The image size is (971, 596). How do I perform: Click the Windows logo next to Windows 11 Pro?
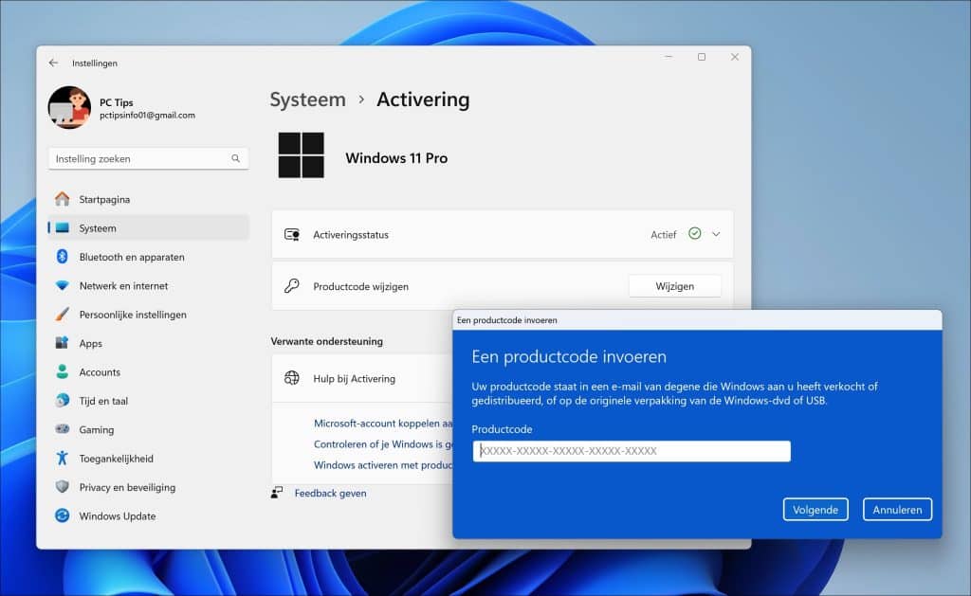coord(301,155)
